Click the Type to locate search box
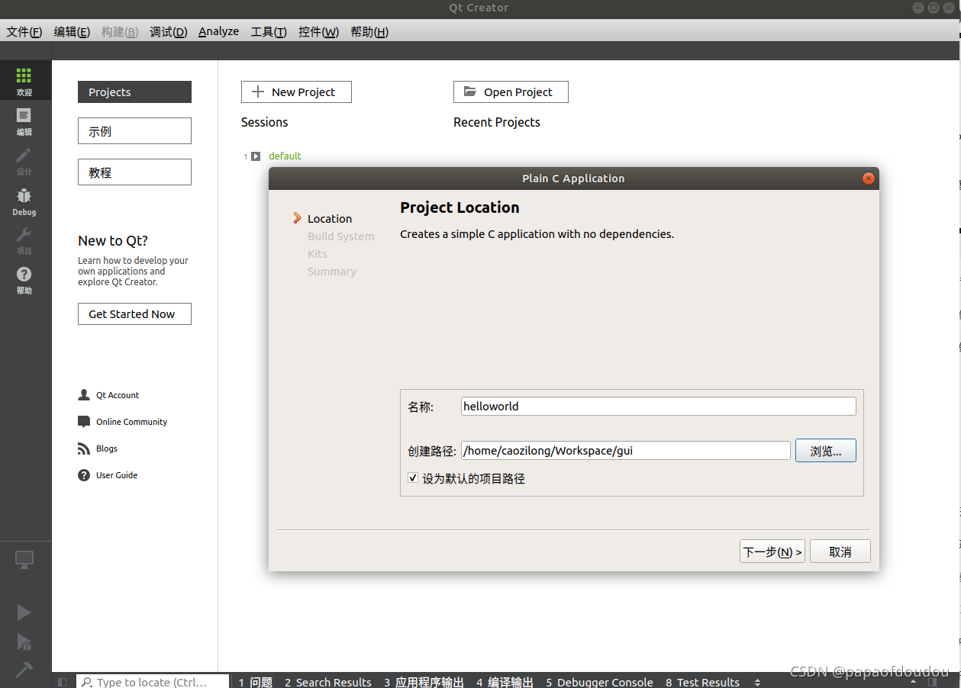 pyautogui.click(x=153, y=681)
